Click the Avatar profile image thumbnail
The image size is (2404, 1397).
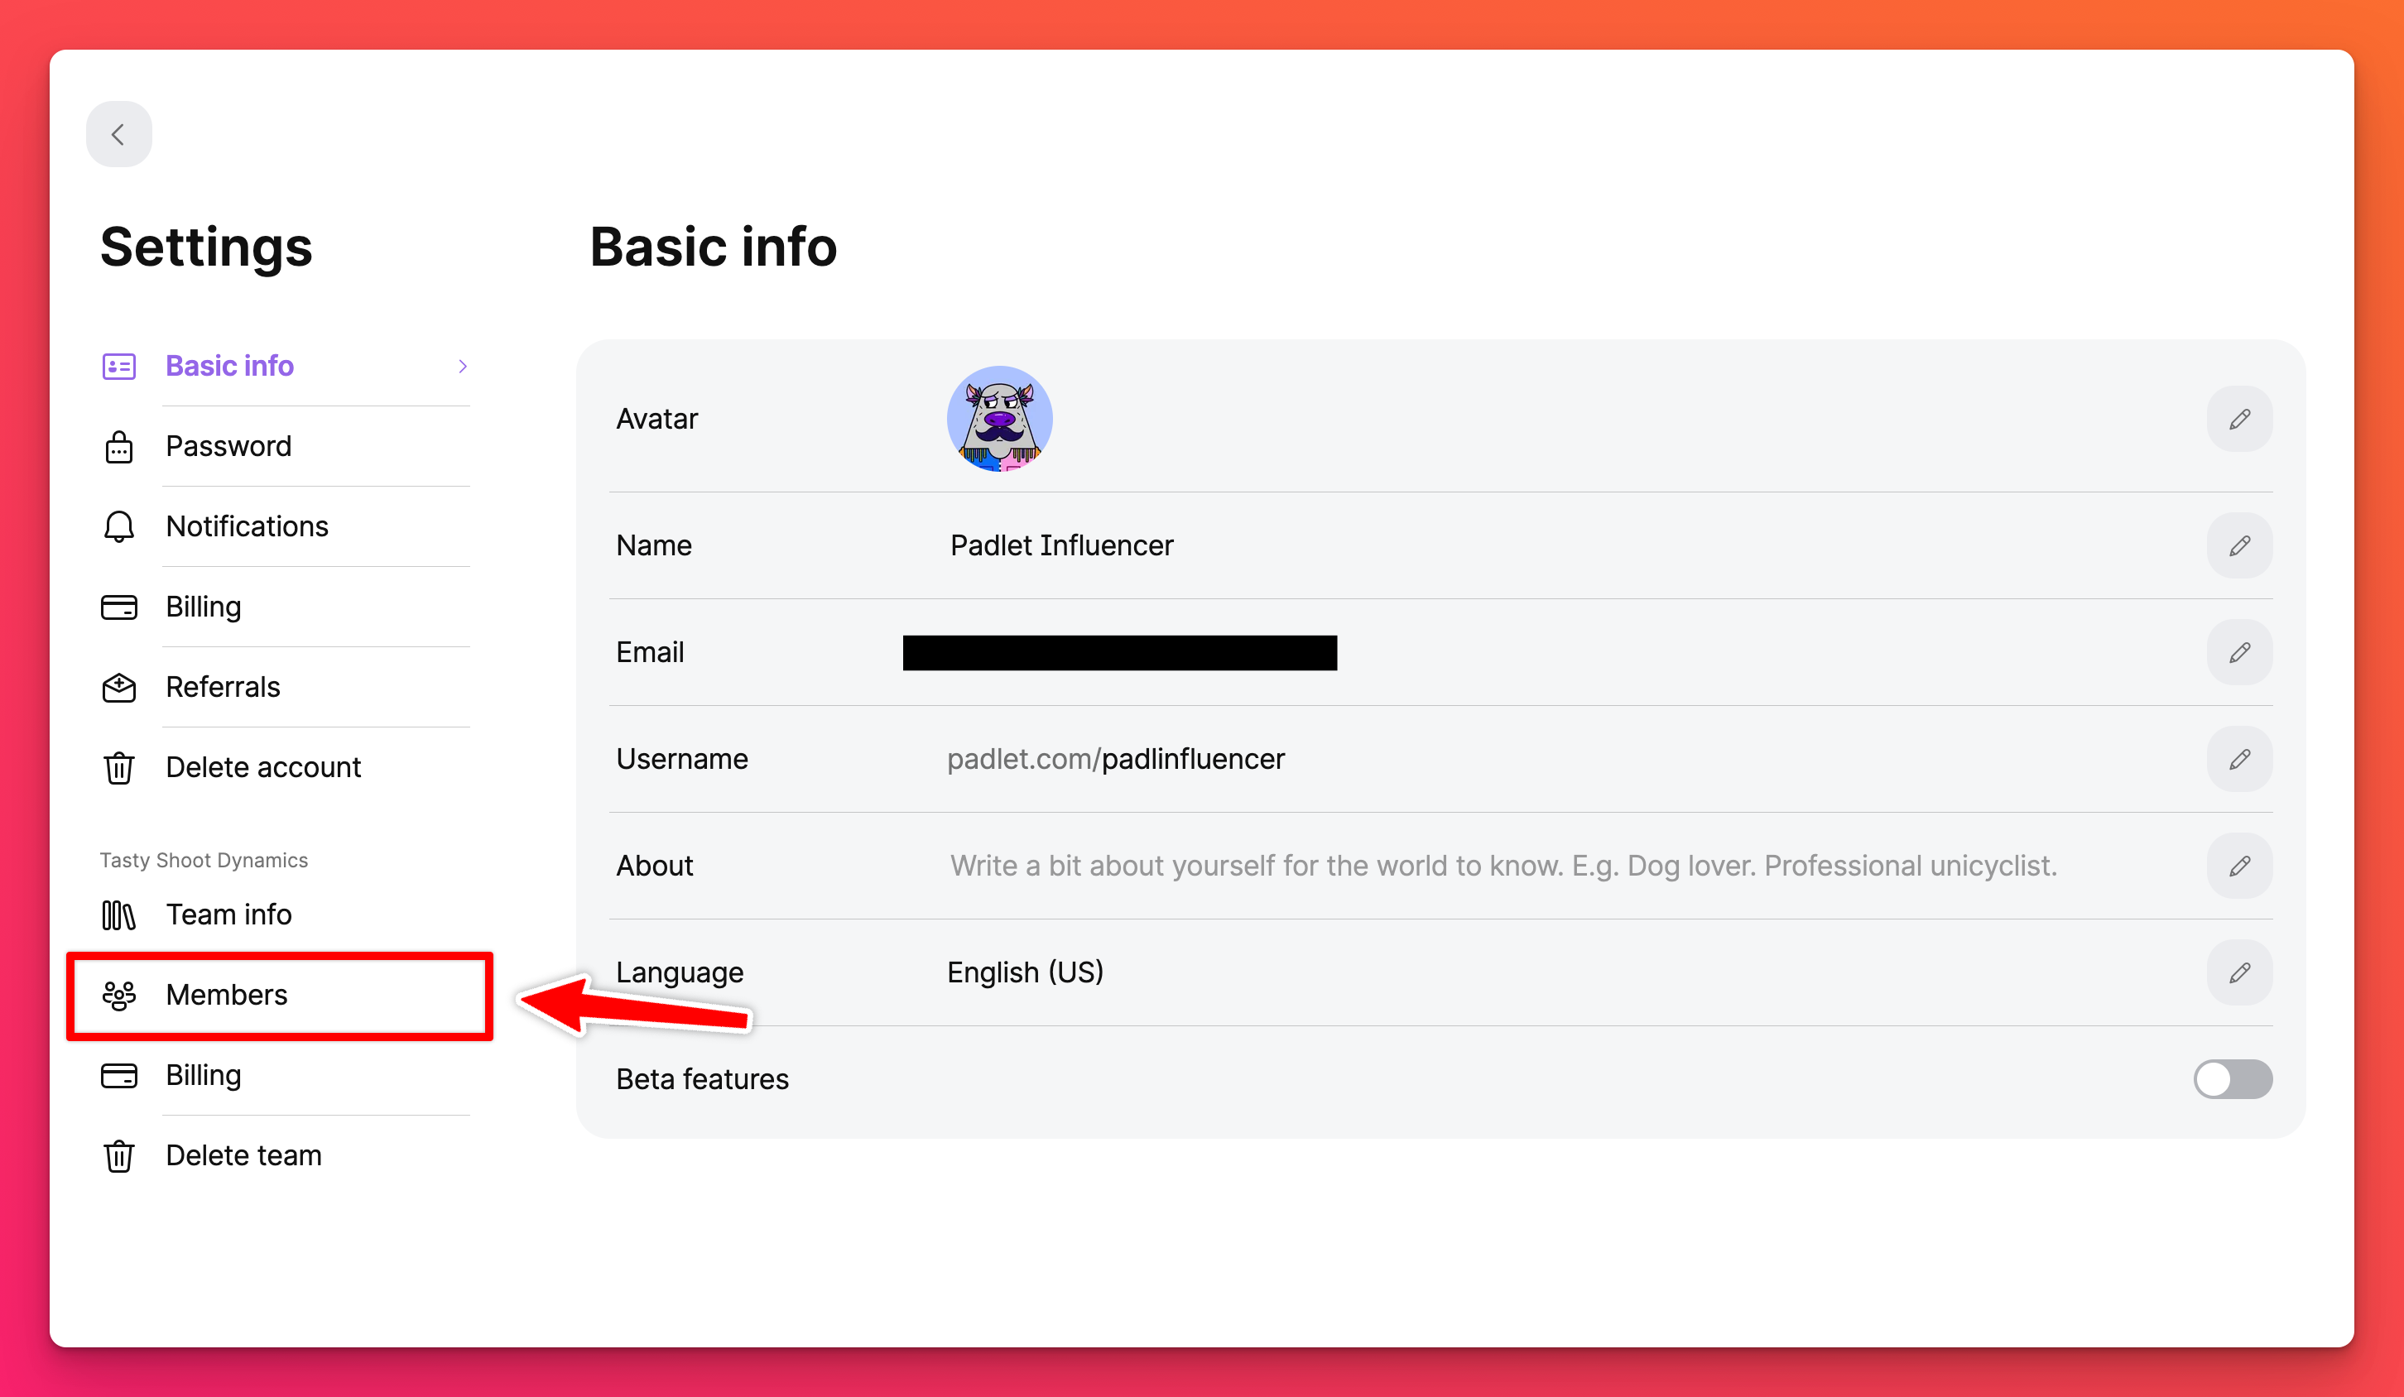pyautogui.click(x=1002, y=420)
